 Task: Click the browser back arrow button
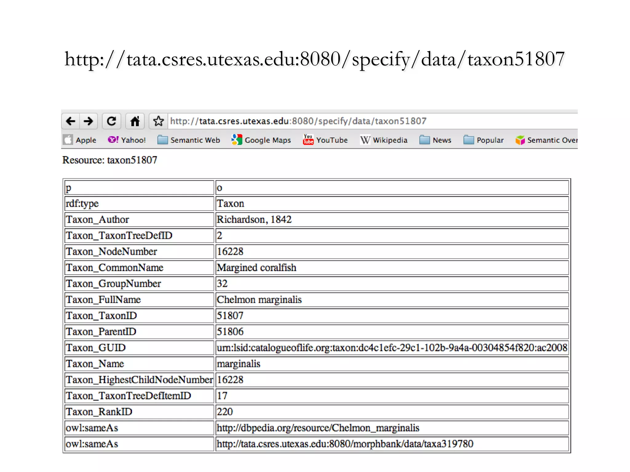(71, 121)
